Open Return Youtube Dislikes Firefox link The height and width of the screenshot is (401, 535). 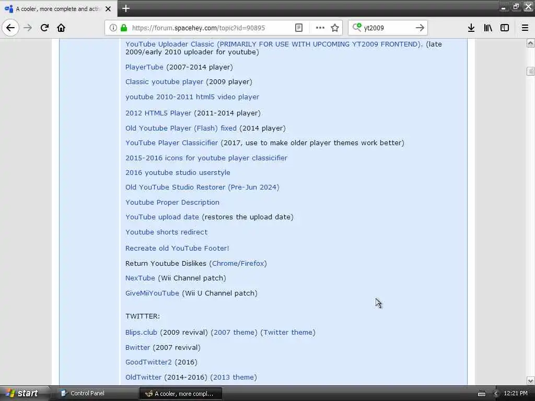[252, 263]
